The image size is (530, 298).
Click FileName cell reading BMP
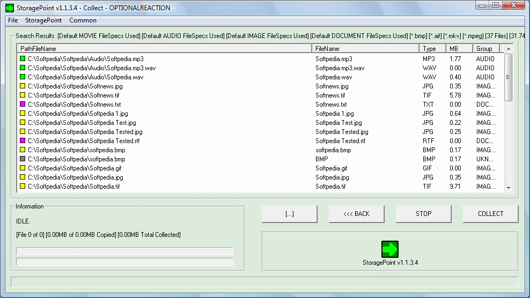[322, 159]
